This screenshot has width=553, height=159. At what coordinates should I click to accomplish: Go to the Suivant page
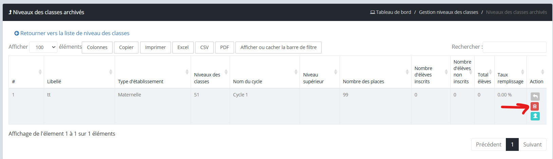(x=532, y=144)
